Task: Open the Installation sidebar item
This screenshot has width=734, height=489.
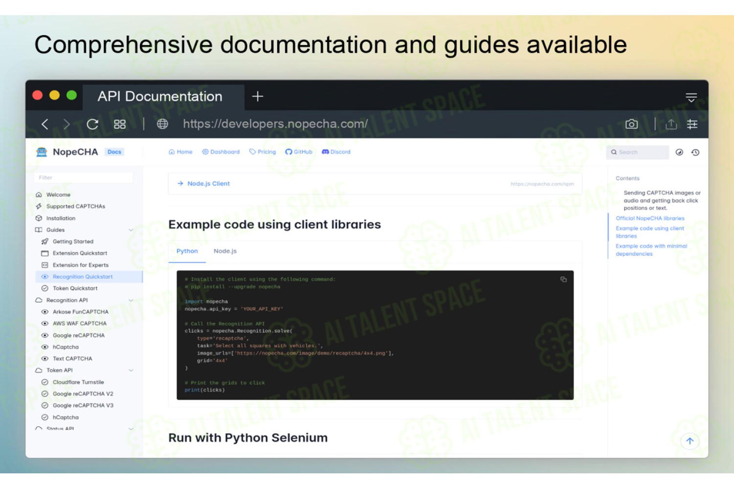Action: (61, 218)
